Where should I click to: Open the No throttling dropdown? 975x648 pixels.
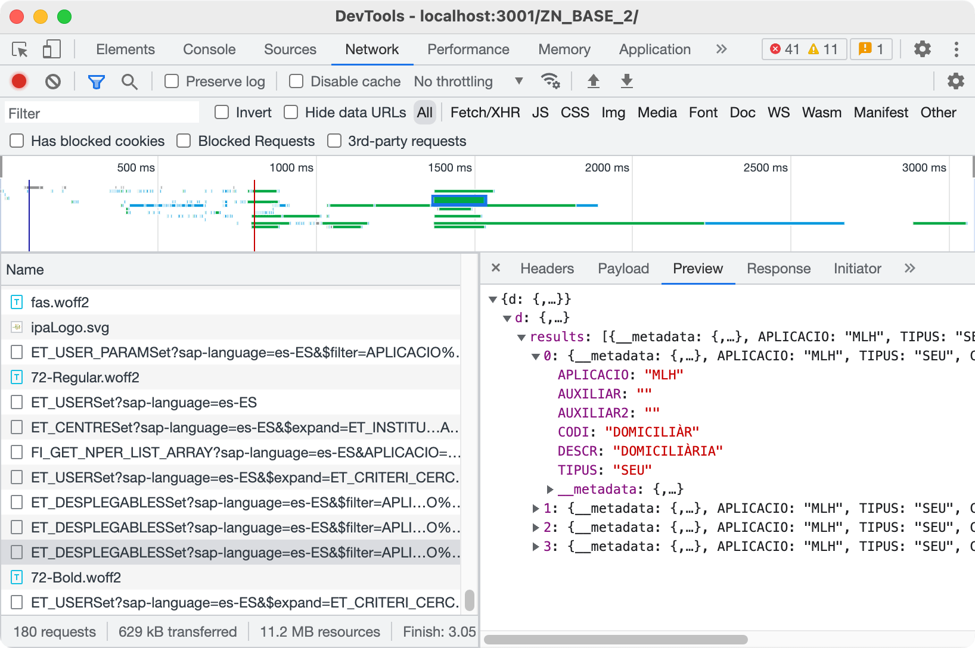pos(468,82)
